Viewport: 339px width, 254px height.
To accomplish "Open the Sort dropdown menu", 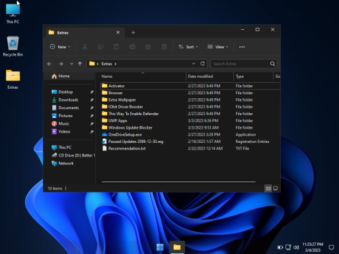I will pyautogui.click(x=188, y=47).
